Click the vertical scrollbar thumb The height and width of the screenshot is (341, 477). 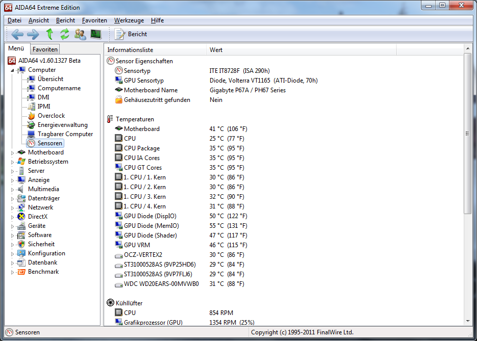click(x=468, y=134)
